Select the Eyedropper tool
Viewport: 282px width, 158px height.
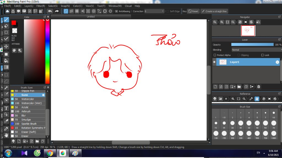pyautogui.click(x=6, y=129)
